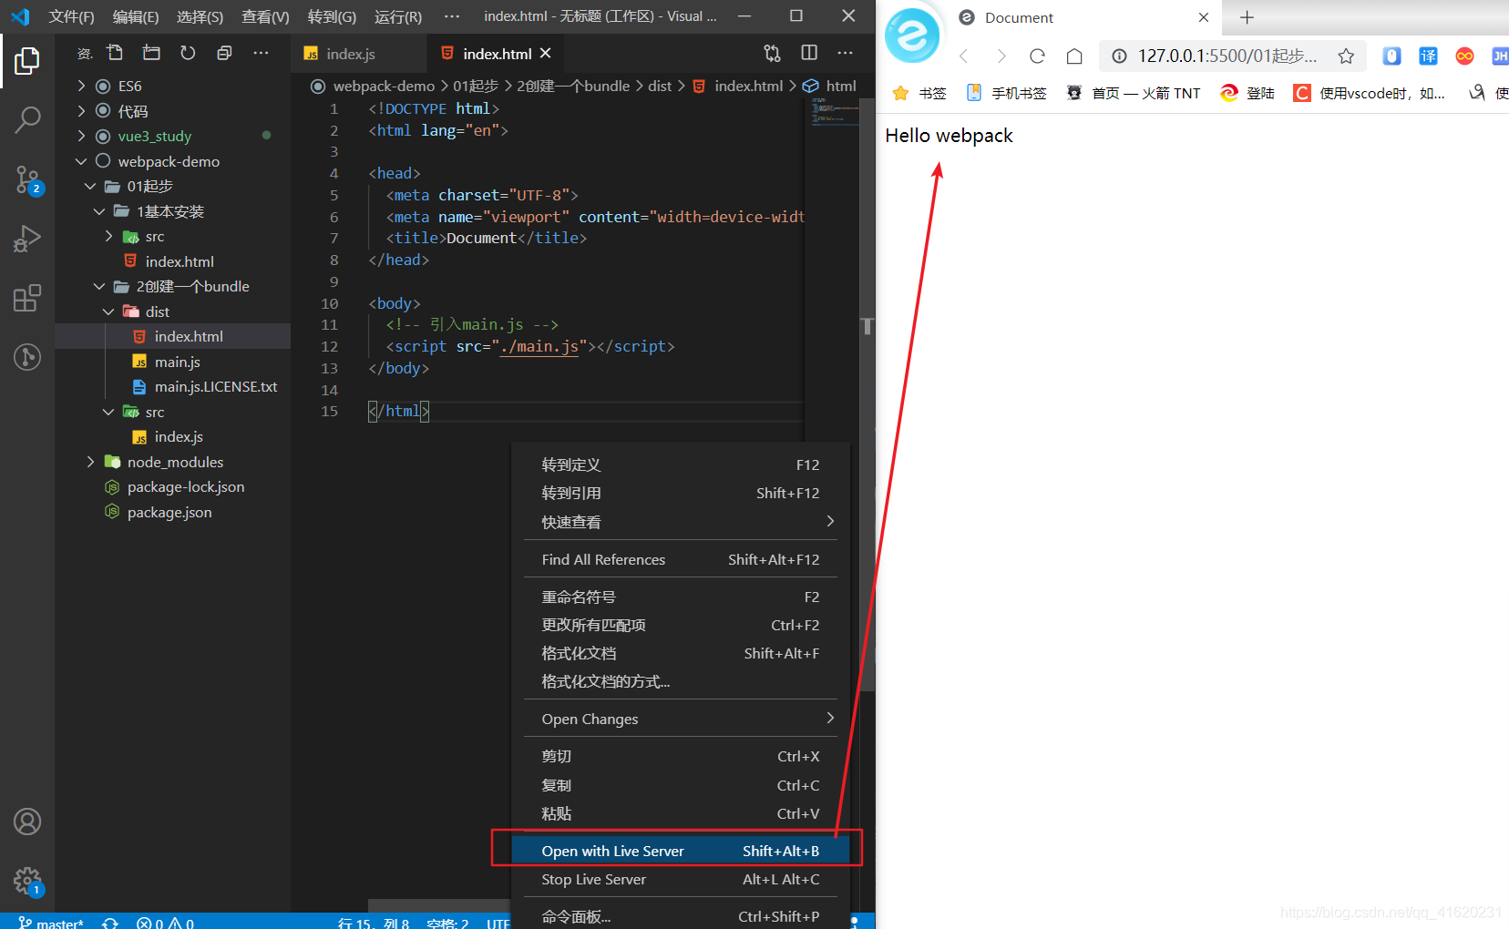The width and height of the screenshot is (1509, 929).
Task: Click the code minimap preview
Action: click(833, 114)
